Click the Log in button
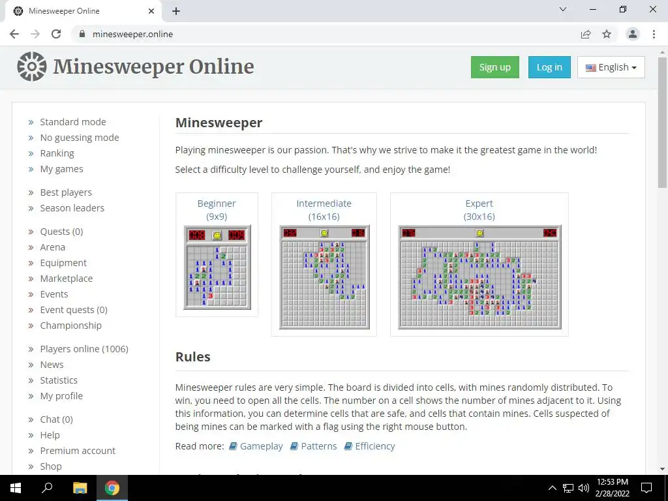This screenshot has height=501, width=668. tap(549, 67)
